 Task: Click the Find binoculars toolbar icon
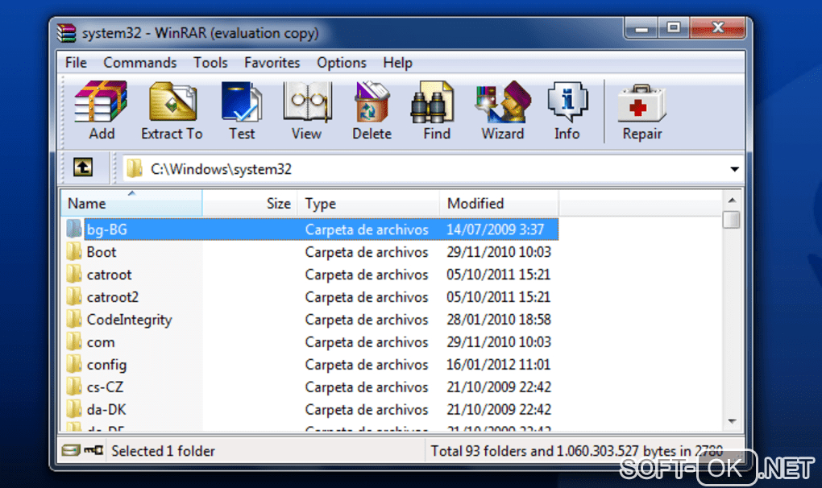[432, 101]
